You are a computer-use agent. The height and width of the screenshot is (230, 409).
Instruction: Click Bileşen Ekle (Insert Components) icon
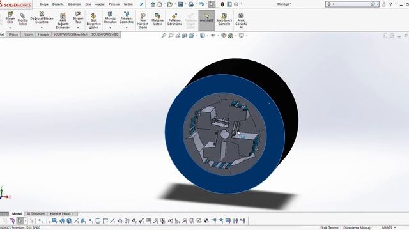click(x=10, y=14)
